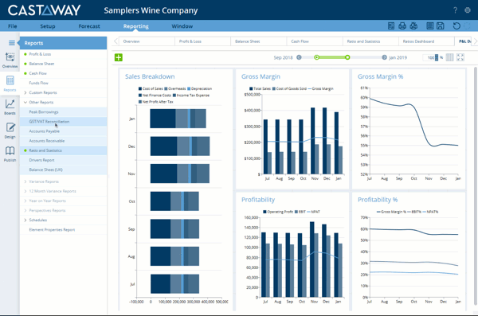Open the Balance Sheet report in the sidebar
This screenshot has height=316, width=478.
(x=64, y=64)
